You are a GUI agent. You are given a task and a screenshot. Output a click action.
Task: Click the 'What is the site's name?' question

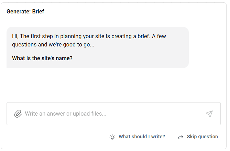point(42,58)
